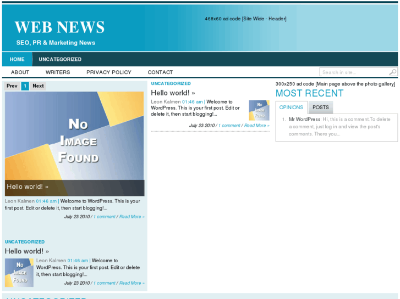Open the PRIVACY POLICY page
This screenshot has width=400, height=299.
point(109,72)
